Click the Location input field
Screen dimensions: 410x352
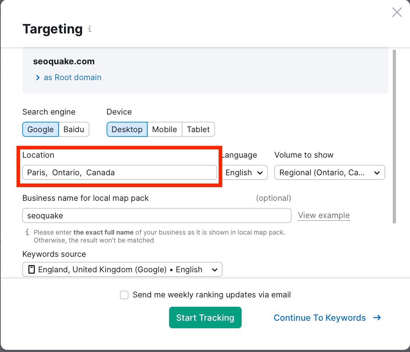pyautogui.click(x=120, y=172)
